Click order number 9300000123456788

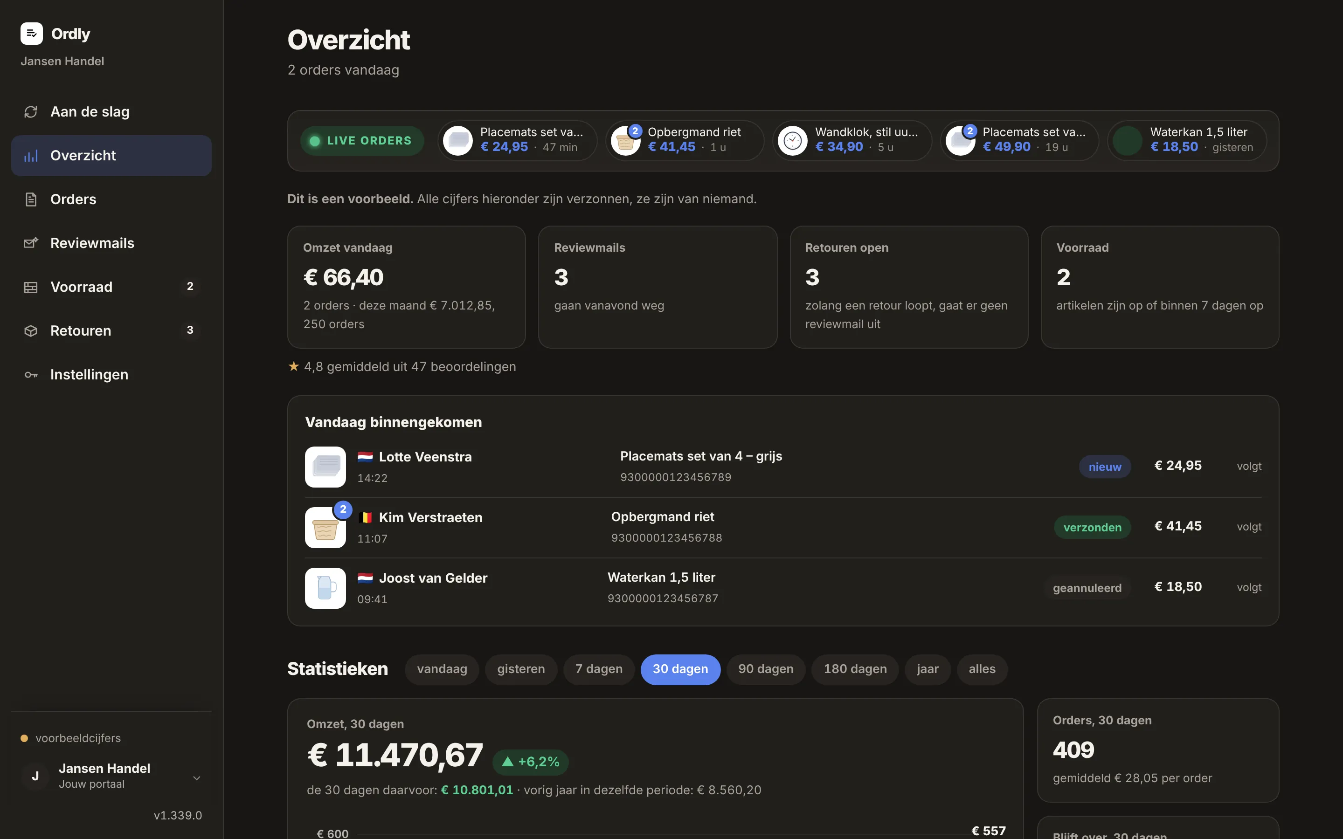point(666,538)
